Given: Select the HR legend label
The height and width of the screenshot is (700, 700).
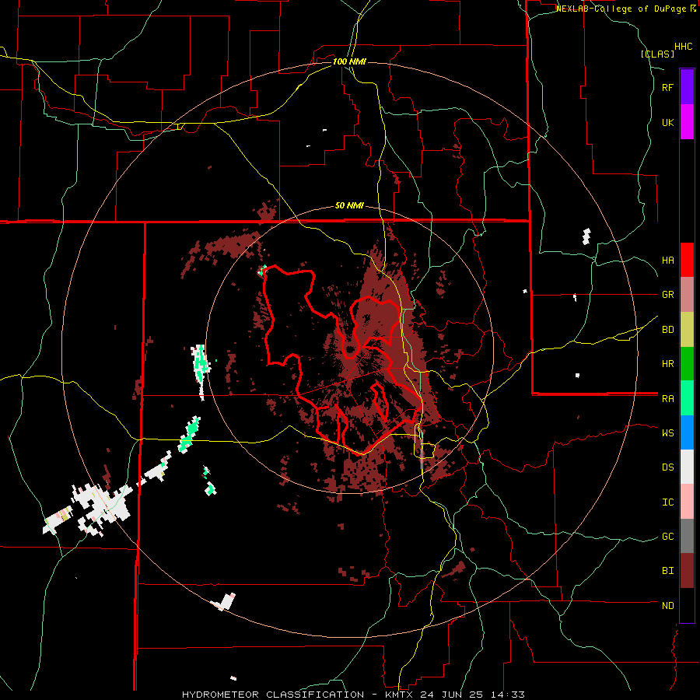Looking at the screenshot, I should point(667,364).
